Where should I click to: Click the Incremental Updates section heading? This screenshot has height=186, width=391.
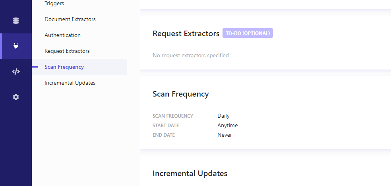pos(190,173)
